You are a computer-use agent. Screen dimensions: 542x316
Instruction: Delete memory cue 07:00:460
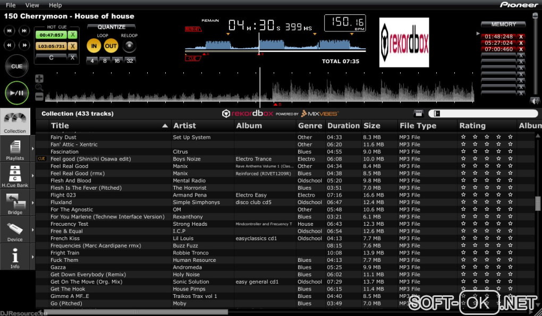521,49
